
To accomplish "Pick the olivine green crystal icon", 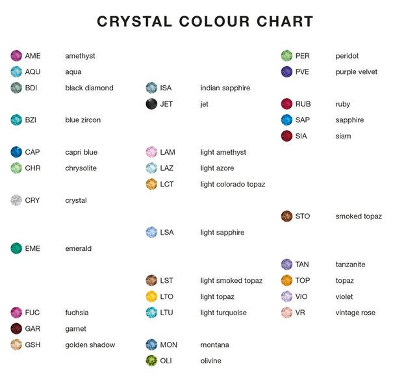I will pos(151,361).
